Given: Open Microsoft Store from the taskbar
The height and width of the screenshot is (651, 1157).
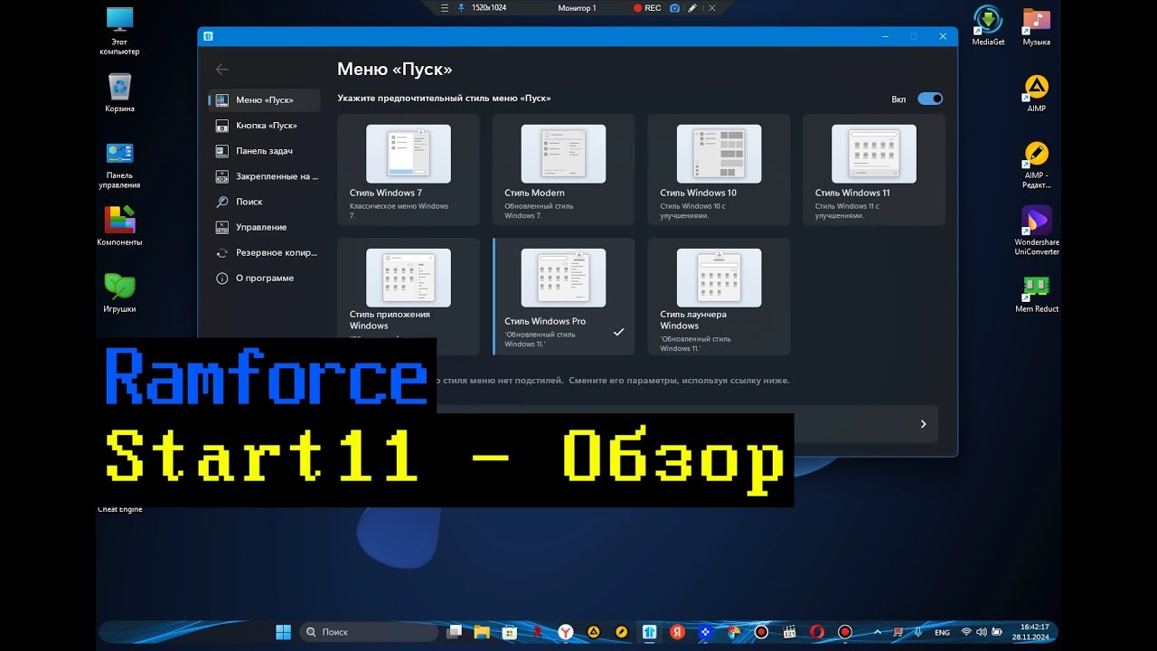Looking at the screenshot, I should click(510, 632).
